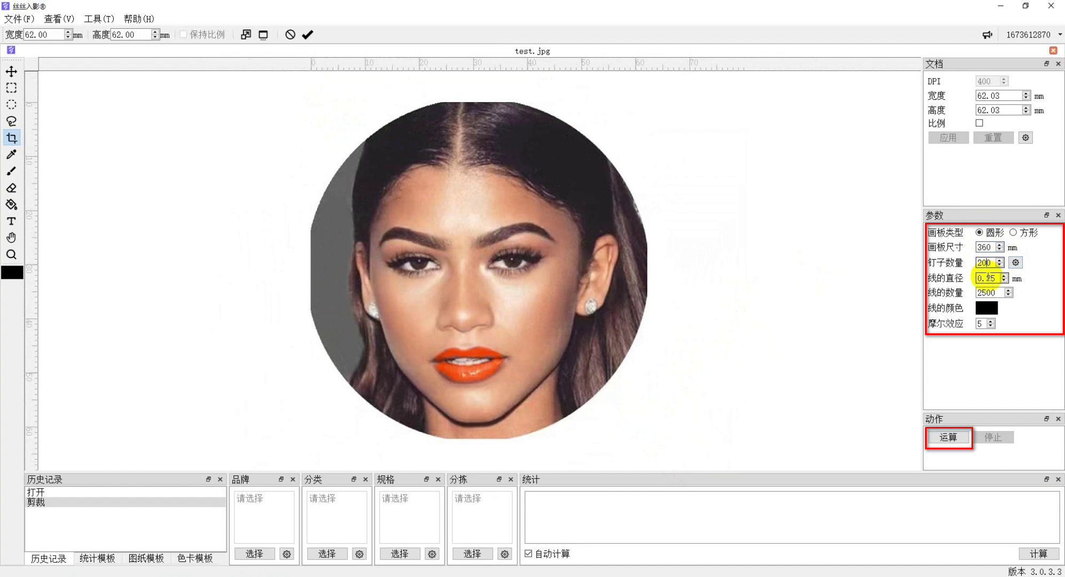Select the Text tool
The width and height of the screenshot is (1065, 577).
[x=11, y=221]
